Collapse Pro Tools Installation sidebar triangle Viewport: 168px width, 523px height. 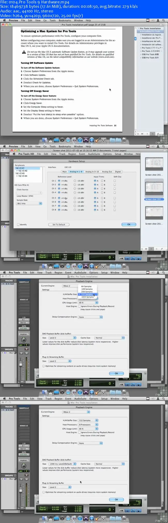[x=139, y=29]
